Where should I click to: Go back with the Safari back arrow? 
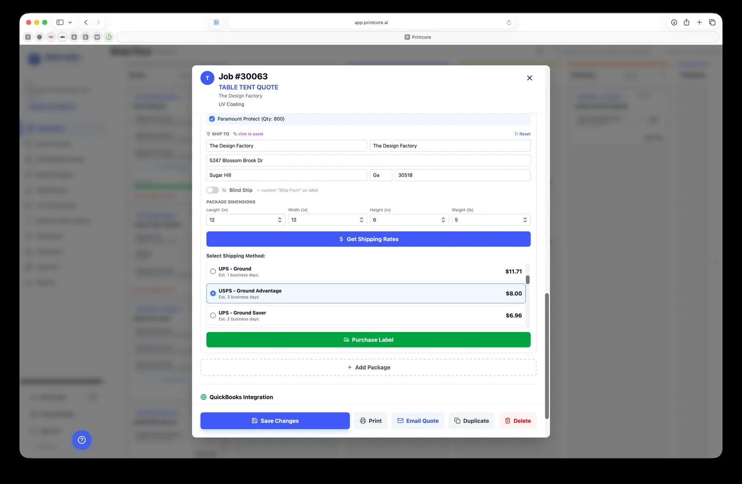pos(86,22)
